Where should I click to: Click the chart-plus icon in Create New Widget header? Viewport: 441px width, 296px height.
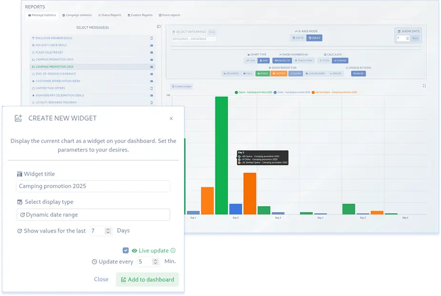tap(18, 118)
